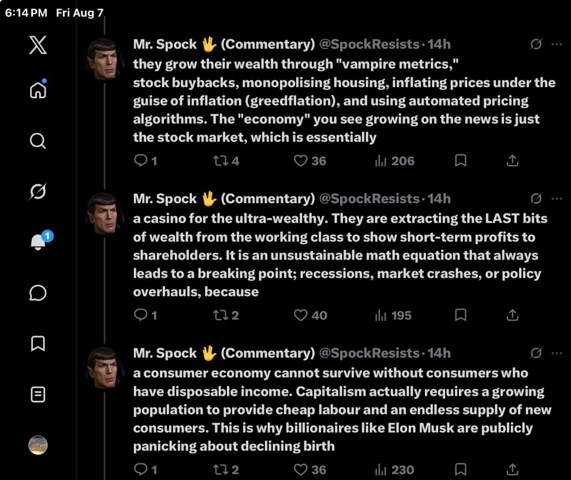Open the X logo home
This screenshot has height=480, width=571.
pos(38,45)
